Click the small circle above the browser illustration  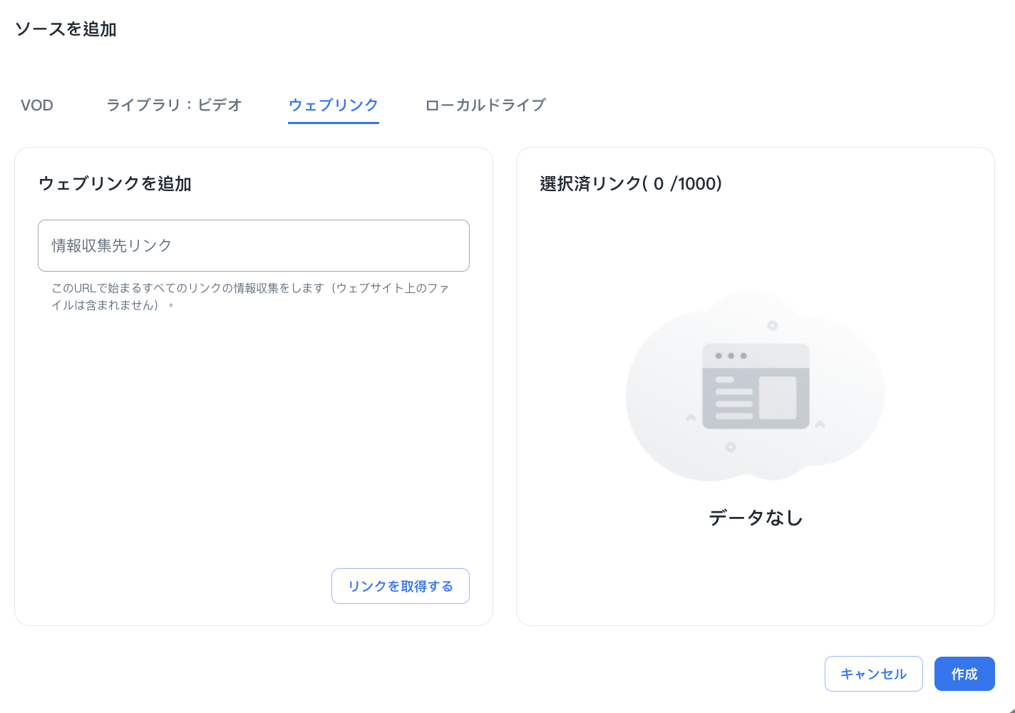coord(772,326)
